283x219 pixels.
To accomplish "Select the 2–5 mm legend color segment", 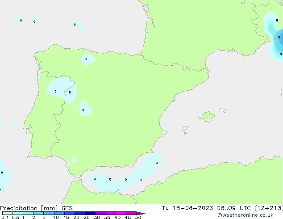I will (x=38, y=213).
